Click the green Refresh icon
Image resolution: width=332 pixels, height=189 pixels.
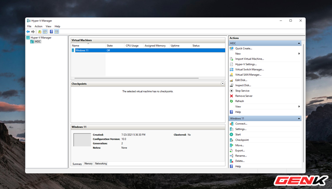coord(231,101)
